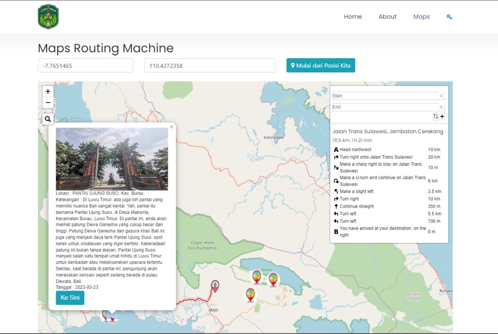Go to the About page
This screenshot has height=334, width=498.
pos(387,17)
